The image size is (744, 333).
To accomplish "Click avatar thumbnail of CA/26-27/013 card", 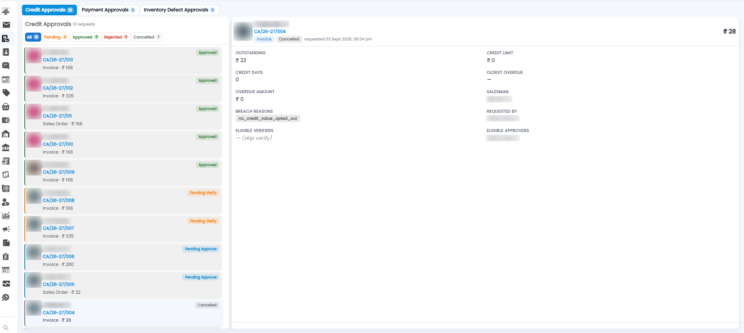I will click(x=34, y=56).
